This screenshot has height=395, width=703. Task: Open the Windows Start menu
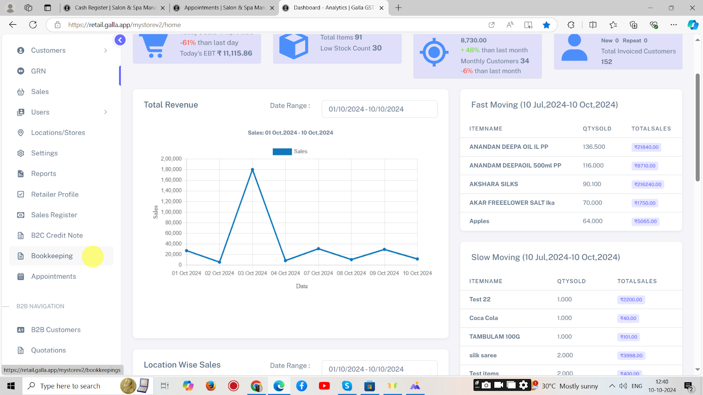pos(11,386)
